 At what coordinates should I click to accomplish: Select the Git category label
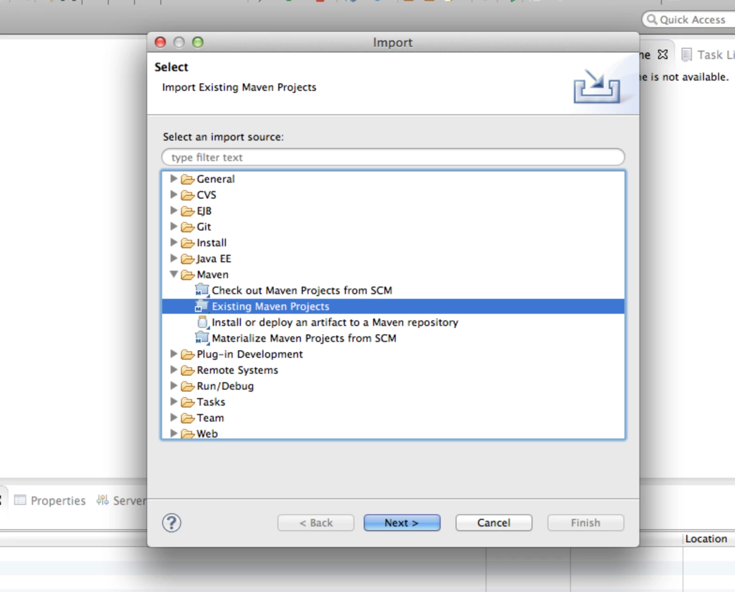(204, 227)
